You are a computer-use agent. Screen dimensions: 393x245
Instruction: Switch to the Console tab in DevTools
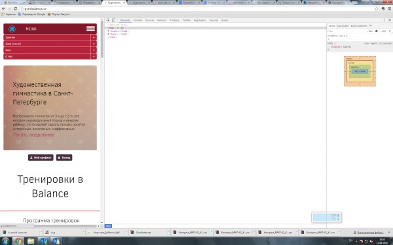click(138, 20)
